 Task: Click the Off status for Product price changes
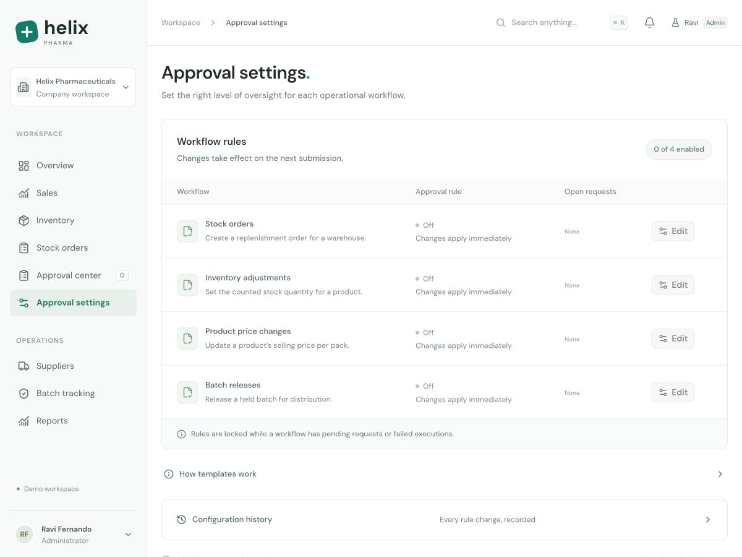[x=425, y=333]
